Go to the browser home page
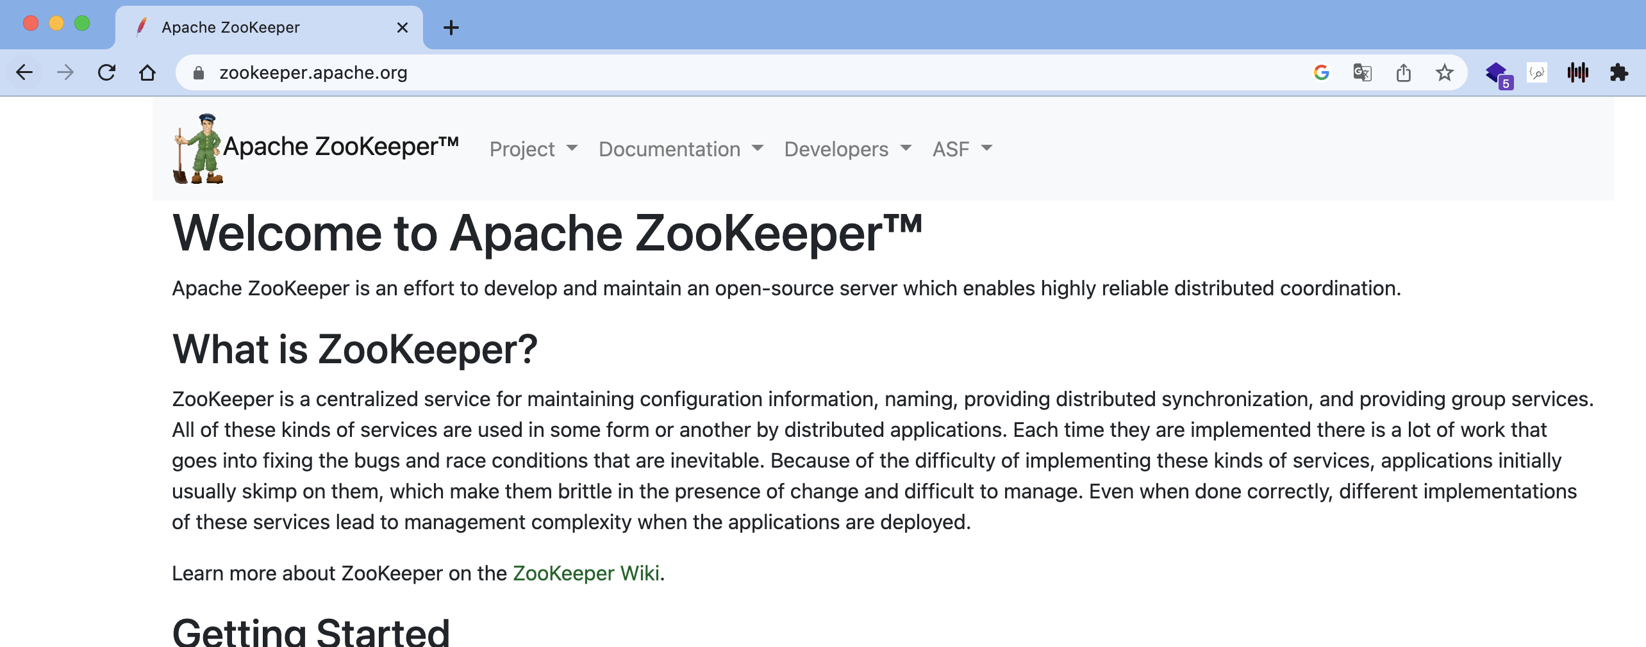This screenshot has width=1646, height=647. (x=147, y=73)
